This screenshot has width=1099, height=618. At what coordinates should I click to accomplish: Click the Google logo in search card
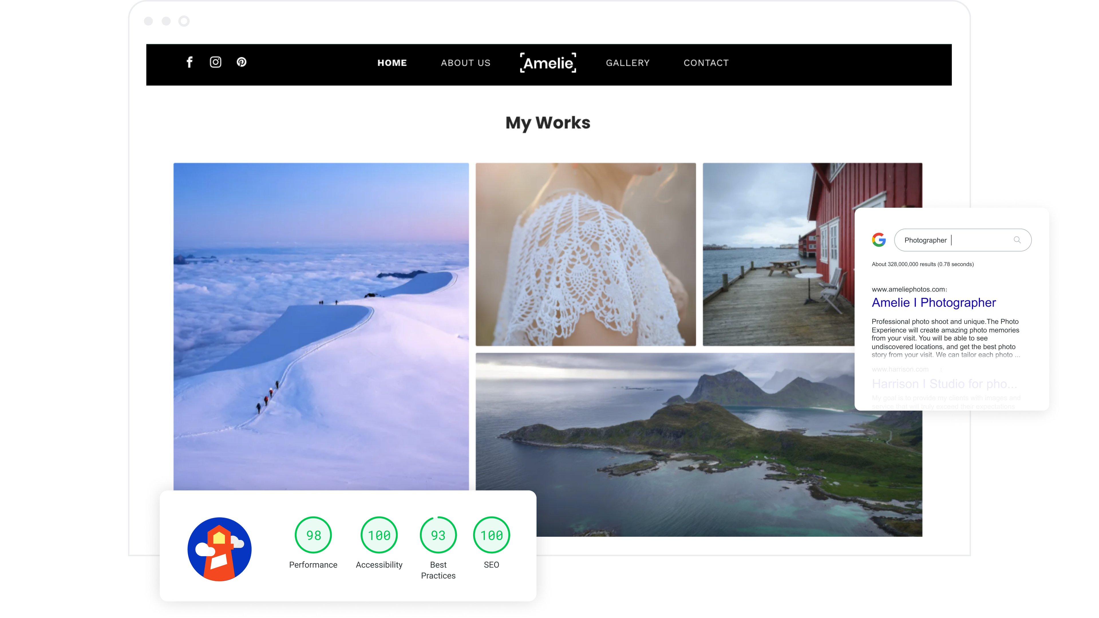pos(879,240)
